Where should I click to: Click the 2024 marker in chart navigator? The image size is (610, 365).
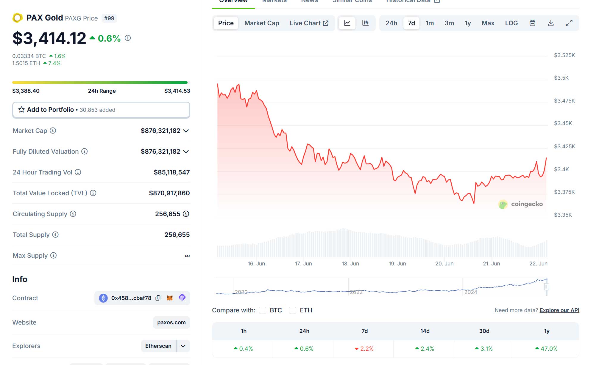click(471, 292)
